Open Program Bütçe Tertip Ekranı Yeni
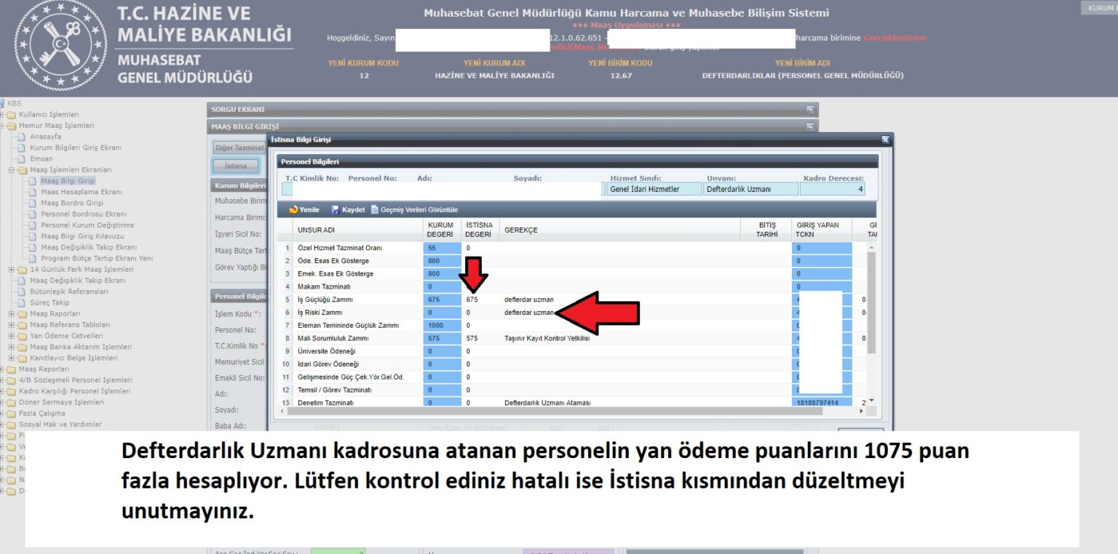Screen dimensions: 1118x554 click(97, 258)
